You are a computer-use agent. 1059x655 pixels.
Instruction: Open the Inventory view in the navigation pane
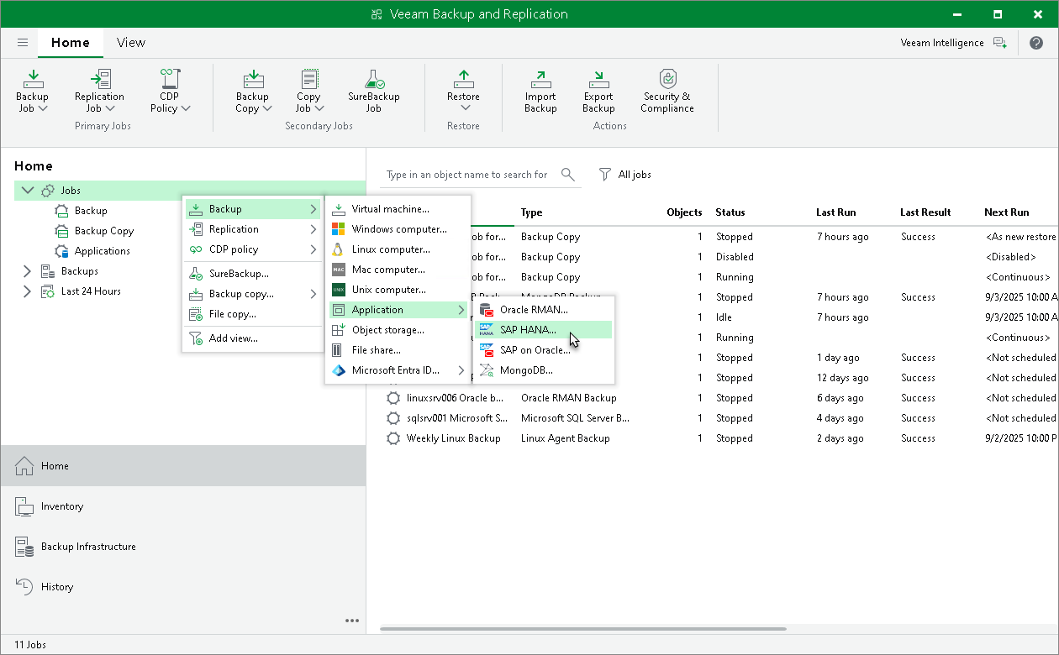(x=183, y=506)
